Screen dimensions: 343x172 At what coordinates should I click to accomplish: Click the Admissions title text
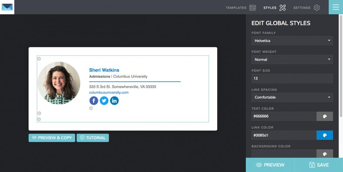pyautogui.click(x=99, y=77)
